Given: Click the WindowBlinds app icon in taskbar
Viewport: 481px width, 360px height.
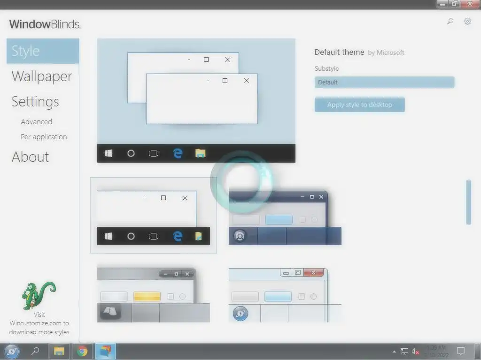Looking at the screenshot, I should click(x=105, y=352).
